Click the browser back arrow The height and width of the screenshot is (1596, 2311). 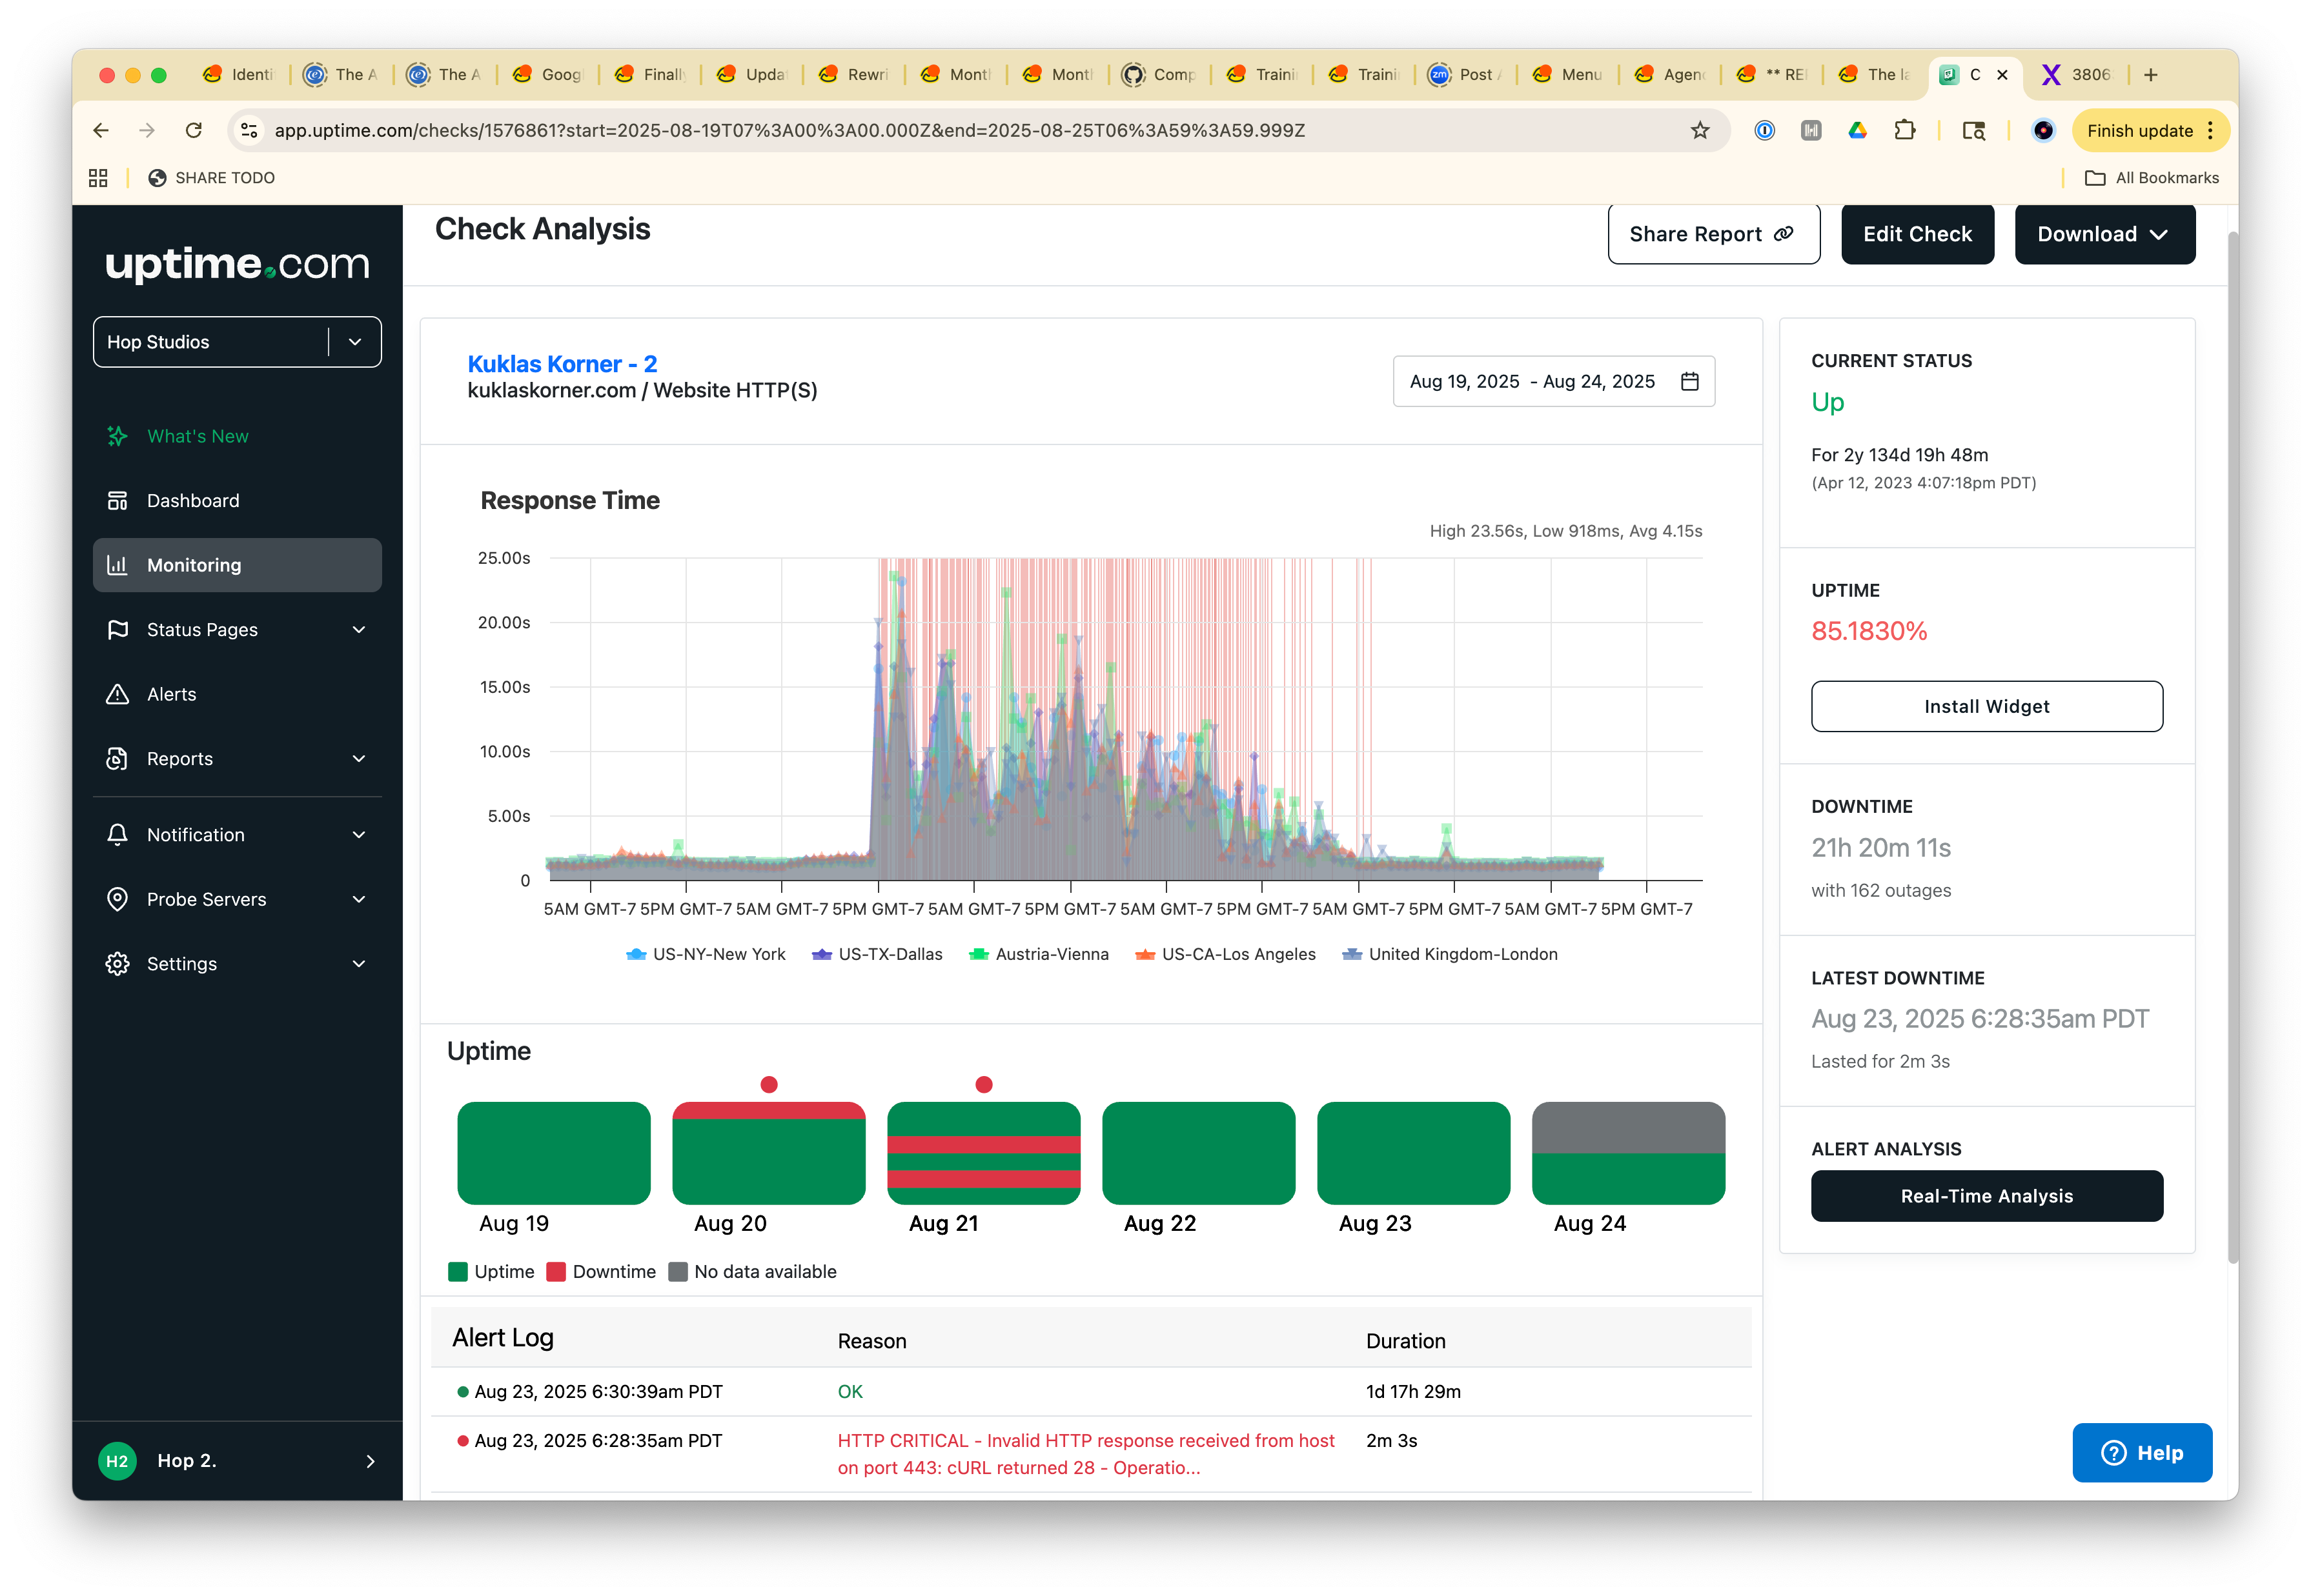coord(101,130)
